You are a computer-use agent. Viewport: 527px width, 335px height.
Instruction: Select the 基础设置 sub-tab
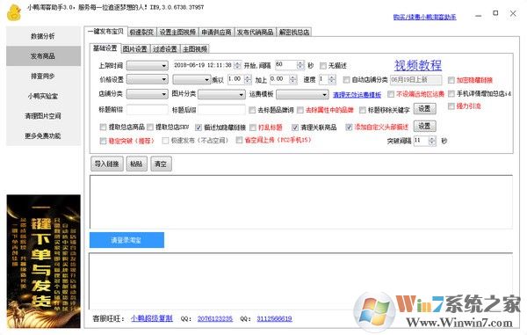(105, 48)
